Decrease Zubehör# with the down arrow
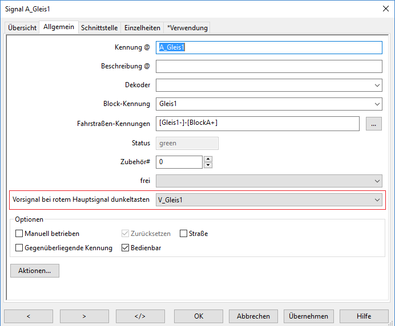Viewport: 395px width, 326px height. coord(208,165)
